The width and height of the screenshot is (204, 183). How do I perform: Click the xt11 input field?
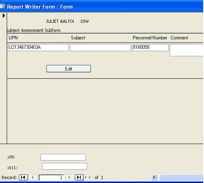[65, 166]
